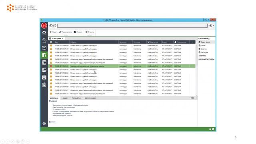Select the event row dated 15-09-2015 10:19:17
Screen dimensions: 256x144
122,90
